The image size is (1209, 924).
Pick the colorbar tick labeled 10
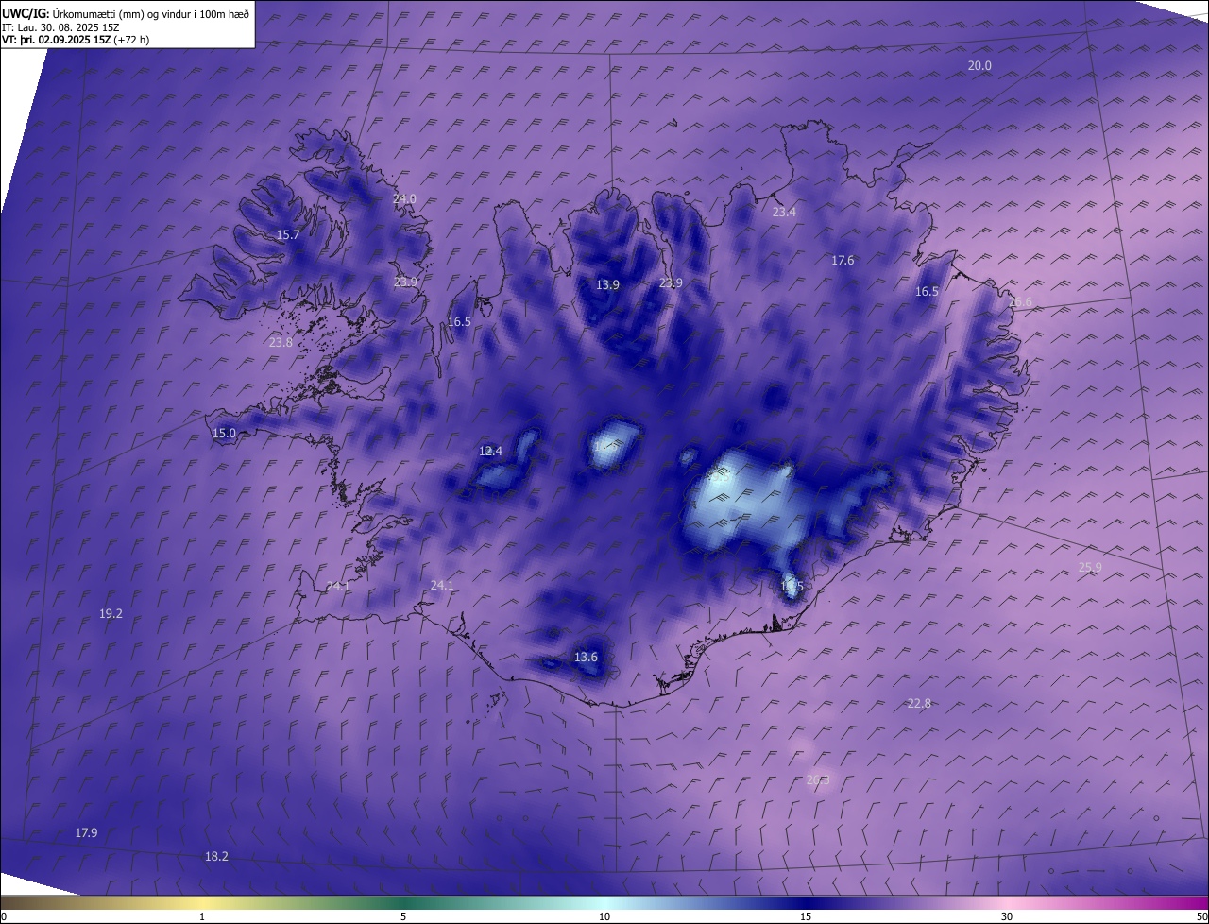pos(604,916)
